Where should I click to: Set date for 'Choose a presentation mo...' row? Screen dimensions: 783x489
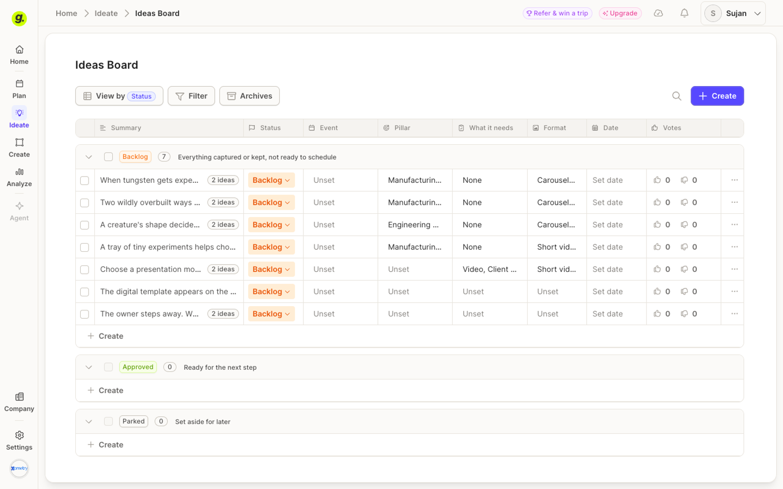click(x=608, y=269)
